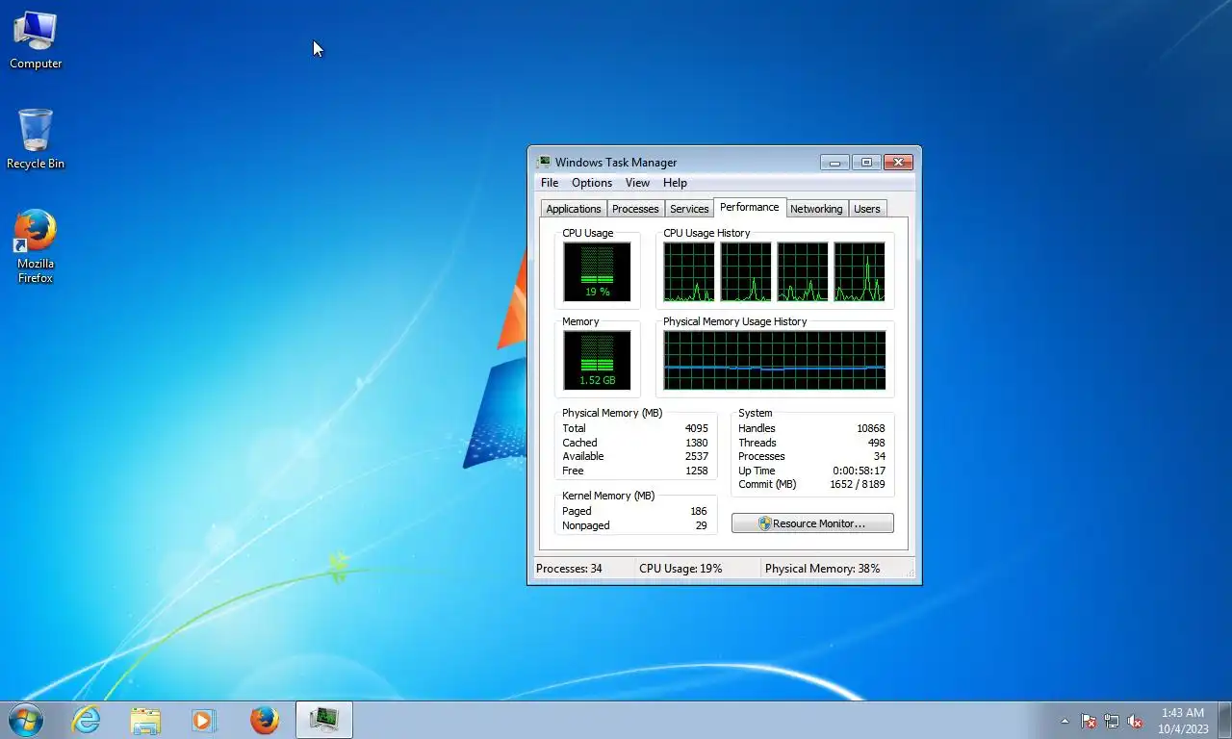1232x739 pixels.
Task: Click the muted volume tray icon
Action: point(1135,721)
